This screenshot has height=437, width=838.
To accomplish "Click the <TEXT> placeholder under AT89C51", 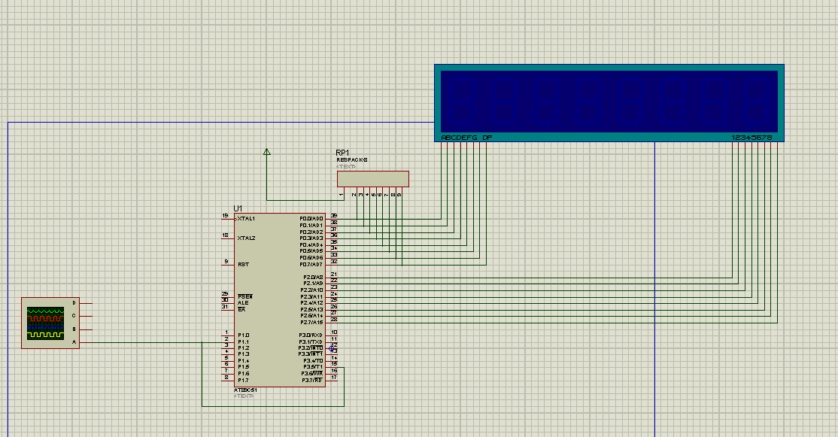I will pos(244,396).
